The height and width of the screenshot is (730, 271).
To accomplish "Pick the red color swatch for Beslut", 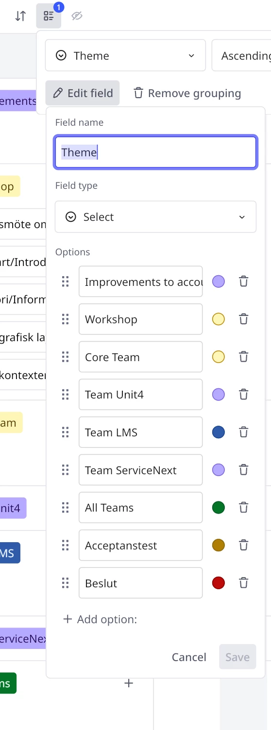I will (219, 583).
